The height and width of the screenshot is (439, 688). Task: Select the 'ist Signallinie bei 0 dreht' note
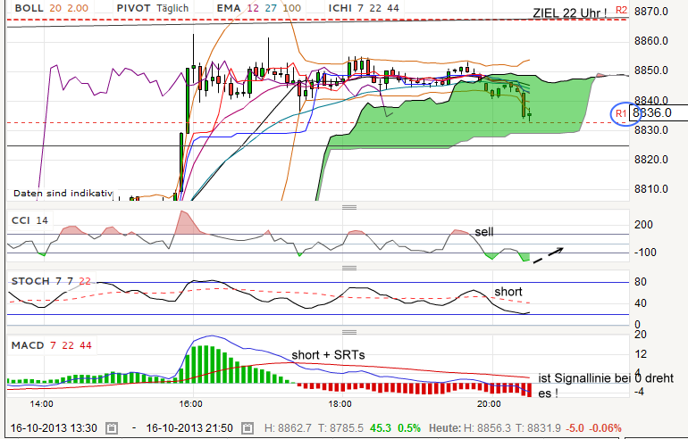click(x=606, y=378)
